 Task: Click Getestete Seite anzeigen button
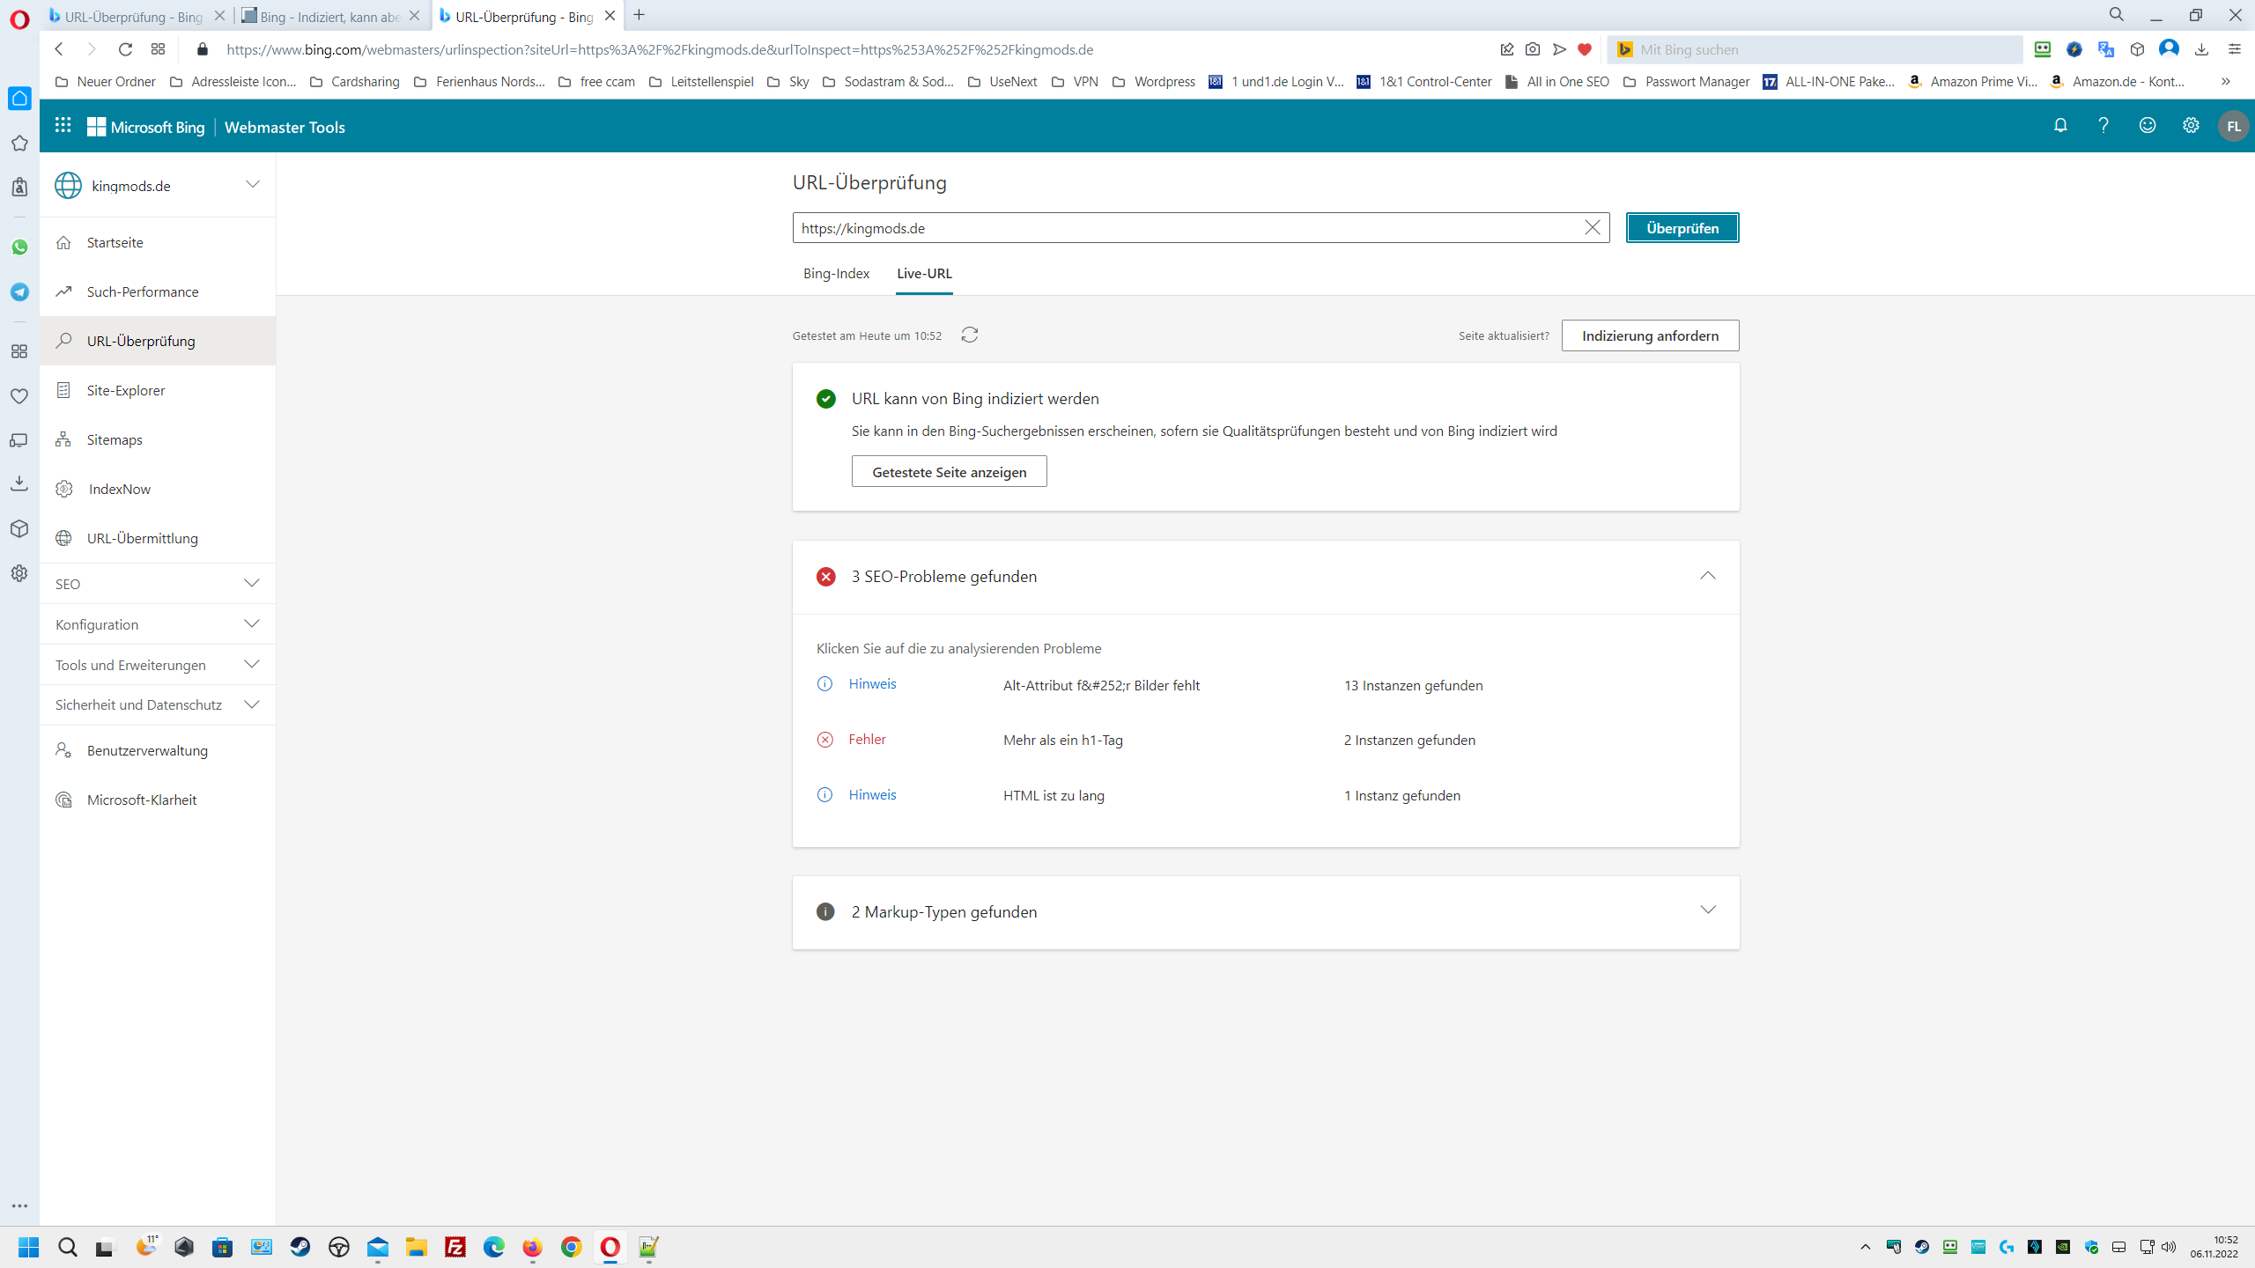[949, 472]
